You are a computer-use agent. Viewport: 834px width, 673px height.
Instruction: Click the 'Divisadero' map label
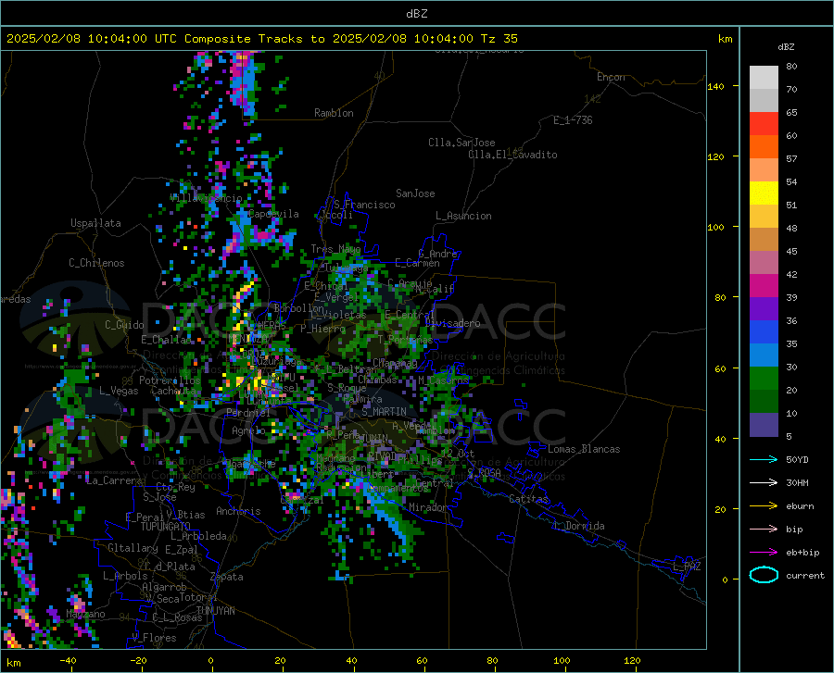(452, 323)
